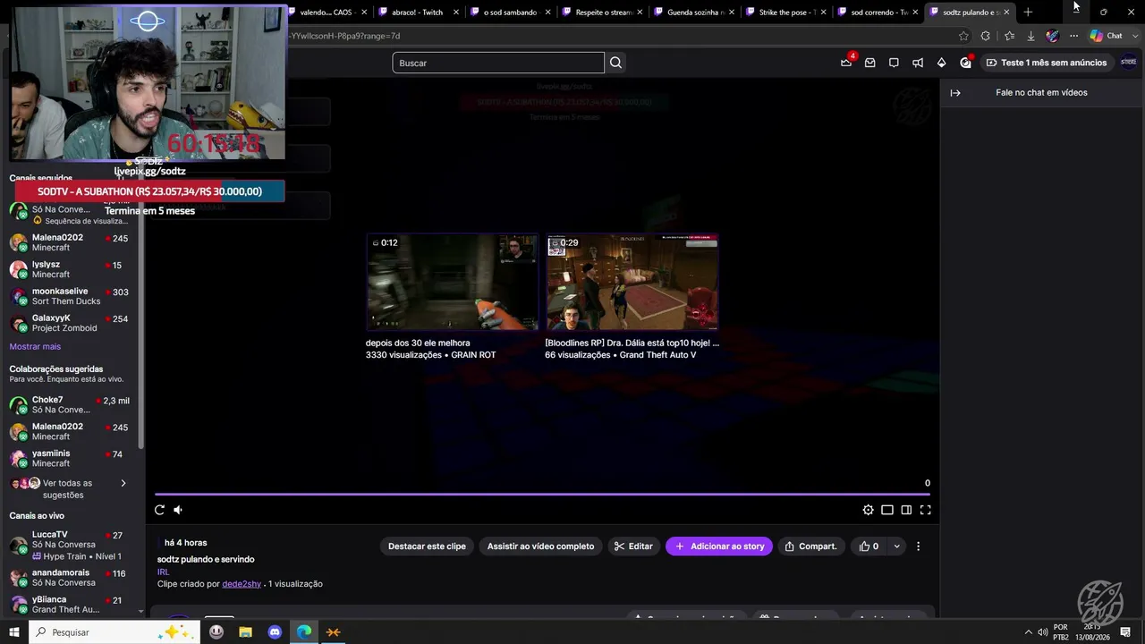Mute the clip with the volume icon

[178, 510]
